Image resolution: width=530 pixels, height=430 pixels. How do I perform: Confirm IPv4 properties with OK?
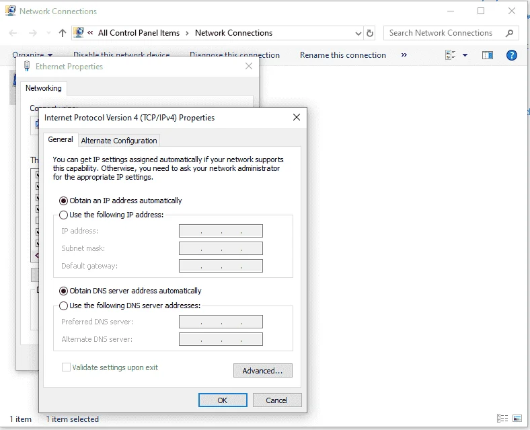[x=223, y=400]
